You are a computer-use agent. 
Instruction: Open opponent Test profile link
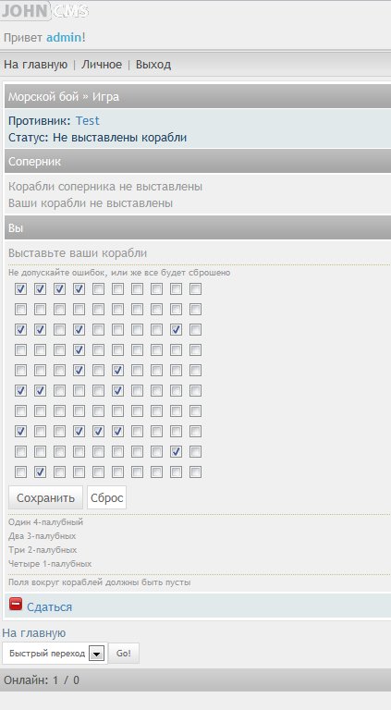(87, 120)
